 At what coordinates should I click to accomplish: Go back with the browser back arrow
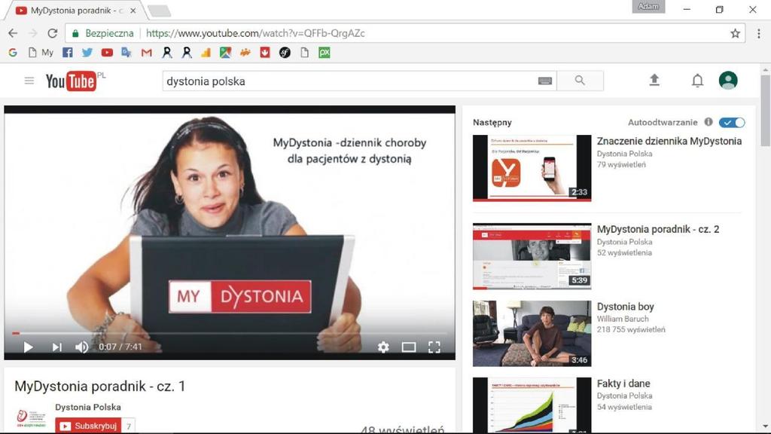14,33
